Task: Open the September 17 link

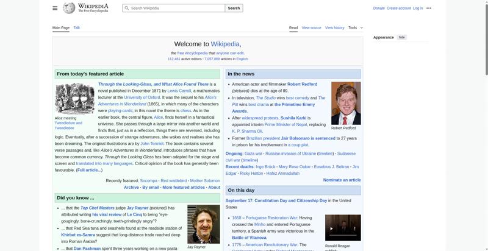Action: 239,200
